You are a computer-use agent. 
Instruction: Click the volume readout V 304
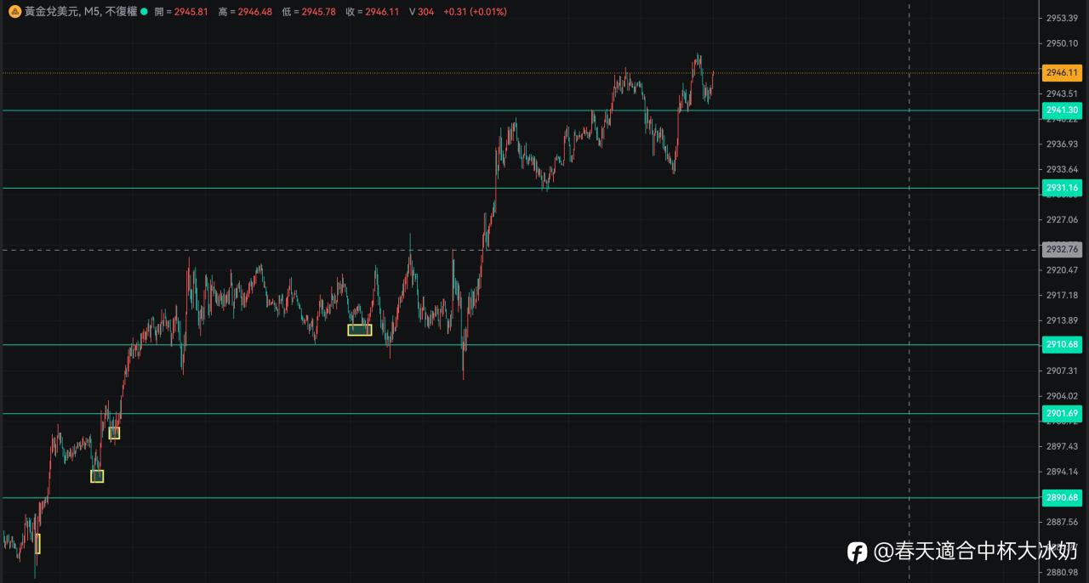pos(421,12)
